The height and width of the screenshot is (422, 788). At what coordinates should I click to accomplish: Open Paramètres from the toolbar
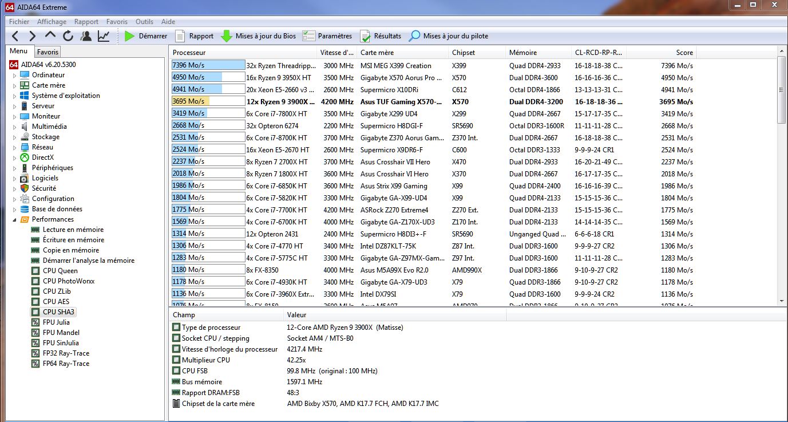327,36
